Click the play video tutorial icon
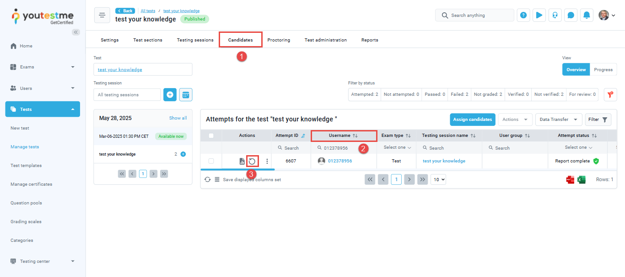This screenshot has width=625, height=277. (x=539, y=15)
